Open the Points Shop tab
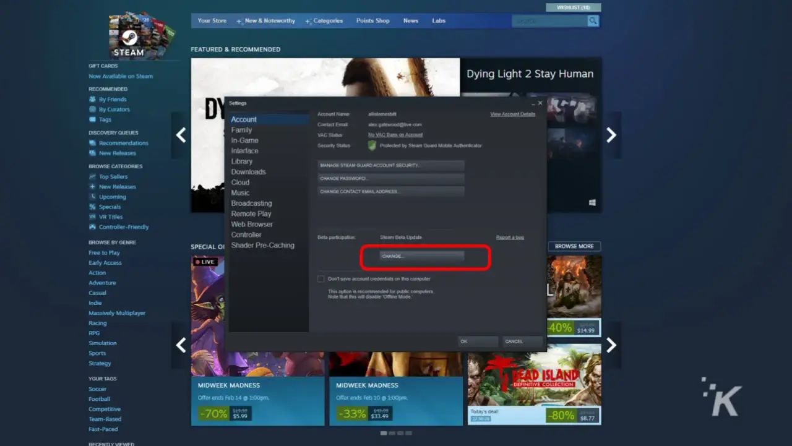 click(x=373, y=20)
